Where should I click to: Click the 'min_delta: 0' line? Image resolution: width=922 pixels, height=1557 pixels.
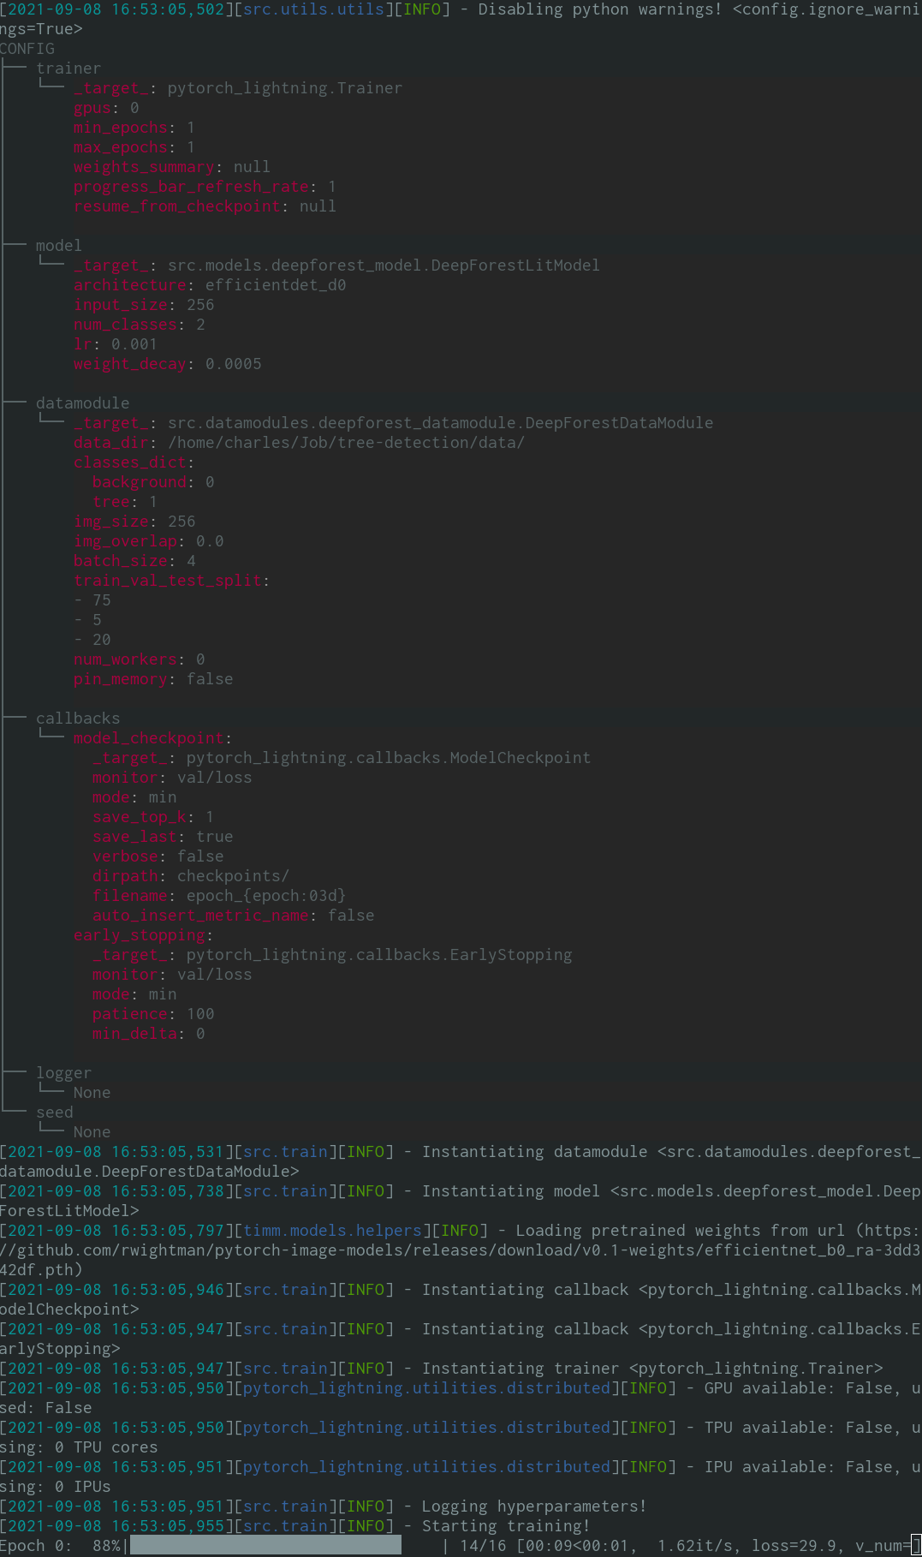pyautogui.click(x=149, y=1034)
